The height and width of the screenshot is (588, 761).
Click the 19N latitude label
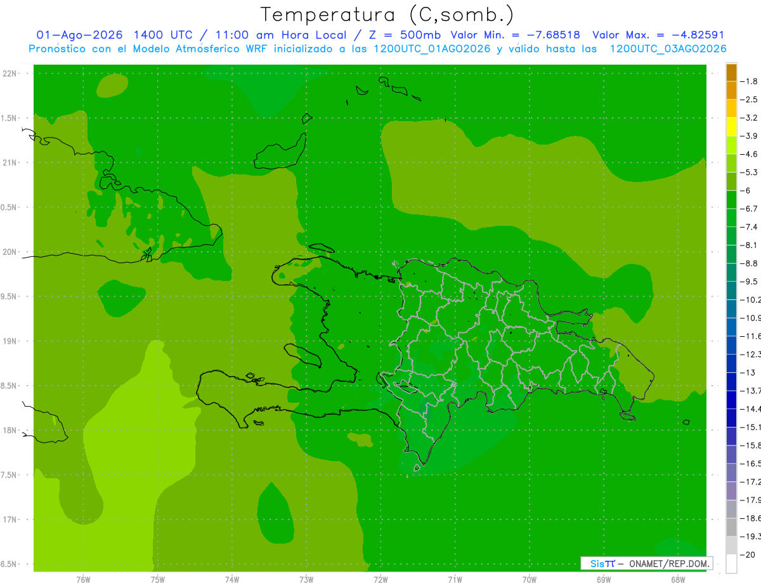(11, 341)
